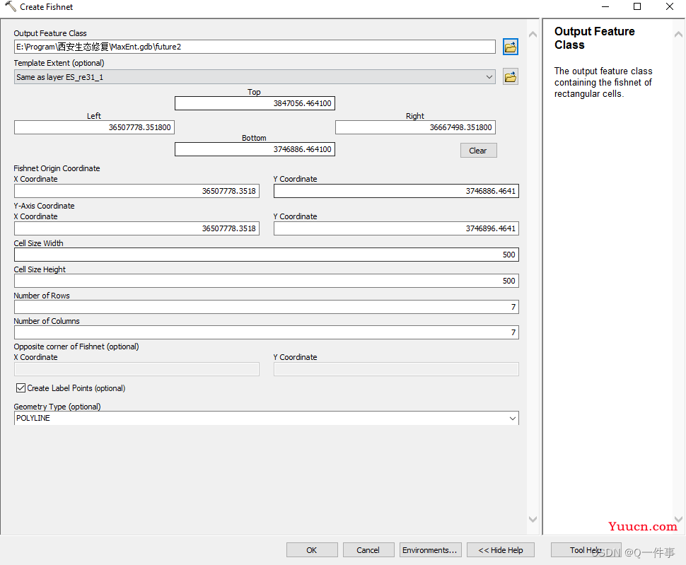This screenshot has height=565, width=686.
Task: Click the Bottom extent field
Action: tap(255, 149)
